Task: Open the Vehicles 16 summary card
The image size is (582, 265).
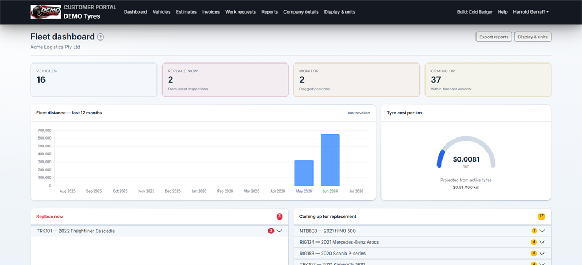Action: pos(94,80)
